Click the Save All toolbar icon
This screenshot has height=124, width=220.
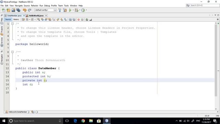[x=18, y=10]
